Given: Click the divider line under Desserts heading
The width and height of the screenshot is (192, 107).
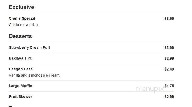Looking at the screenshot, I should tap(91, 41).
